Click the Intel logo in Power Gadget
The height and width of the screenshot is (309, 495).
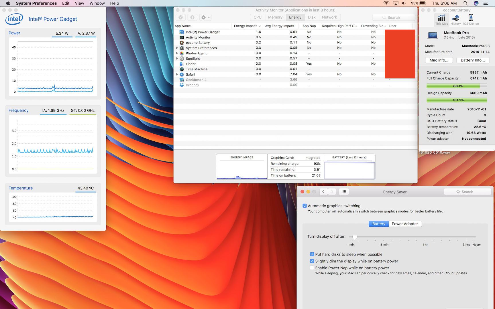click(x=14, y=19)
